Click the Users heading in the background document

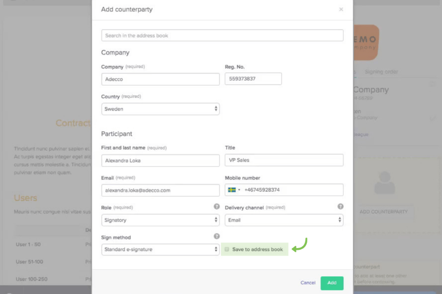pyautogui.click(x=25, y=198)
